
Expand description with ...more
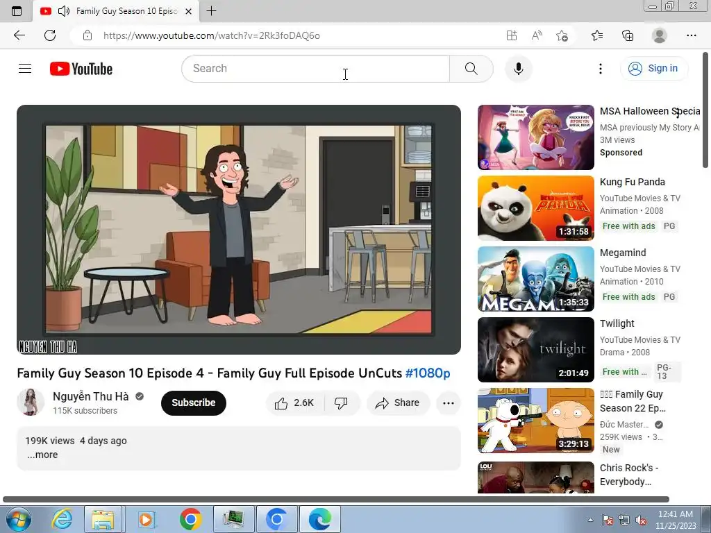coord(42,455)
